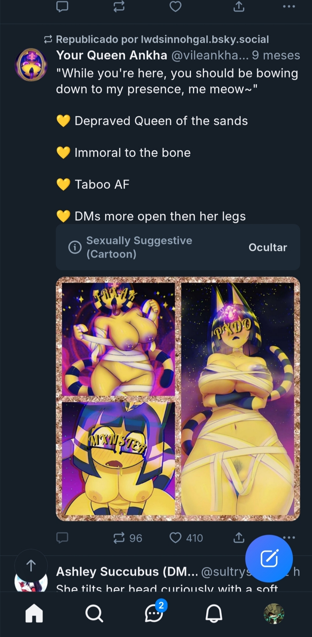Image resolution: width=312 pixels, height=637 pixels.
Task: Reply to Your Queen Ankha's post
Action: 62,538
